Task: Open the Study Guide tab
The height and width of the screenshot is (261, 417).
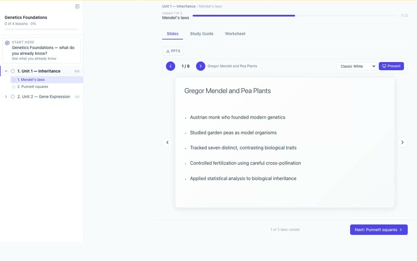Action: pyautogui.click(x=202, y=34)
